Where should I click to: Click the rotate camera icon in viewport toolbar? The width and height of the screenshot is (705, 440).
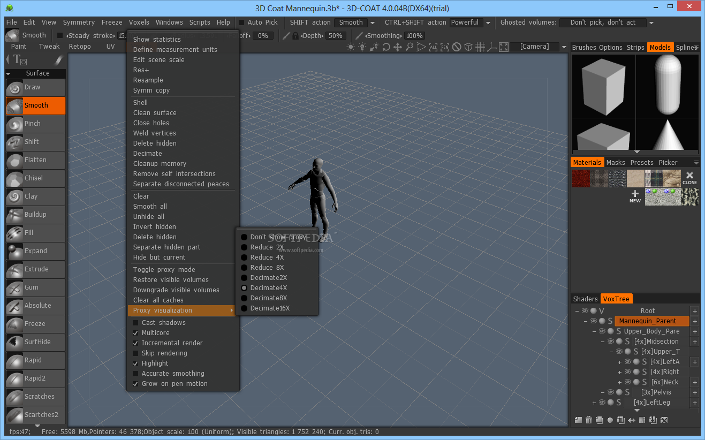tap(386, 47)
